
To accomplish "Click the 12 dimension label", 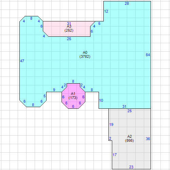I will (106, 11).
